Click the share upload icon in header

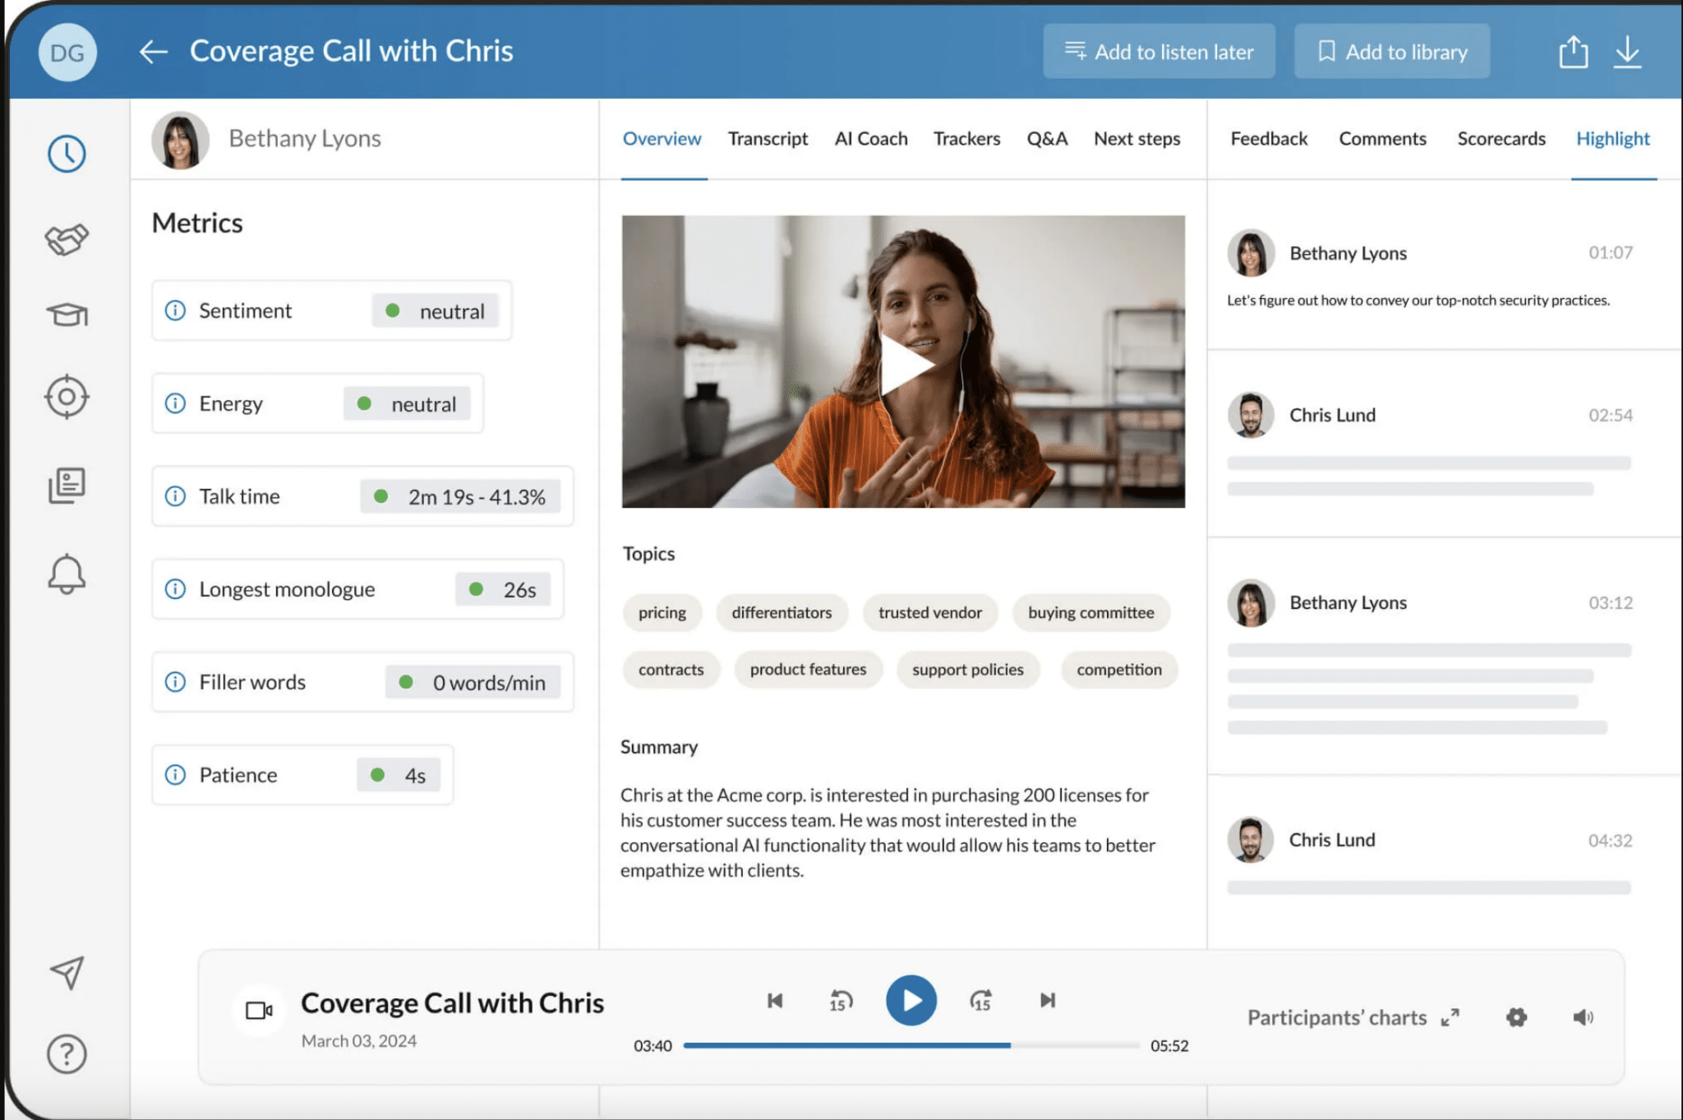[1573, 52]
